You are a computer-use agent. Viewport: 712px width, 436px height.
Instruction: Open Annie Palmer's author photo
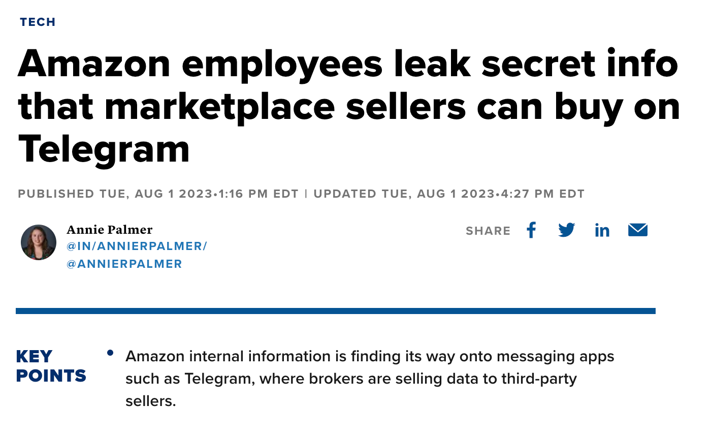[39, 242]
